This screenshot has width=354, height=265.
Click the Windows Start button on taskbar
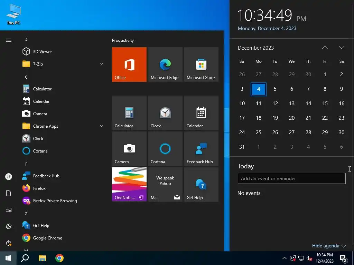(8, 258)
